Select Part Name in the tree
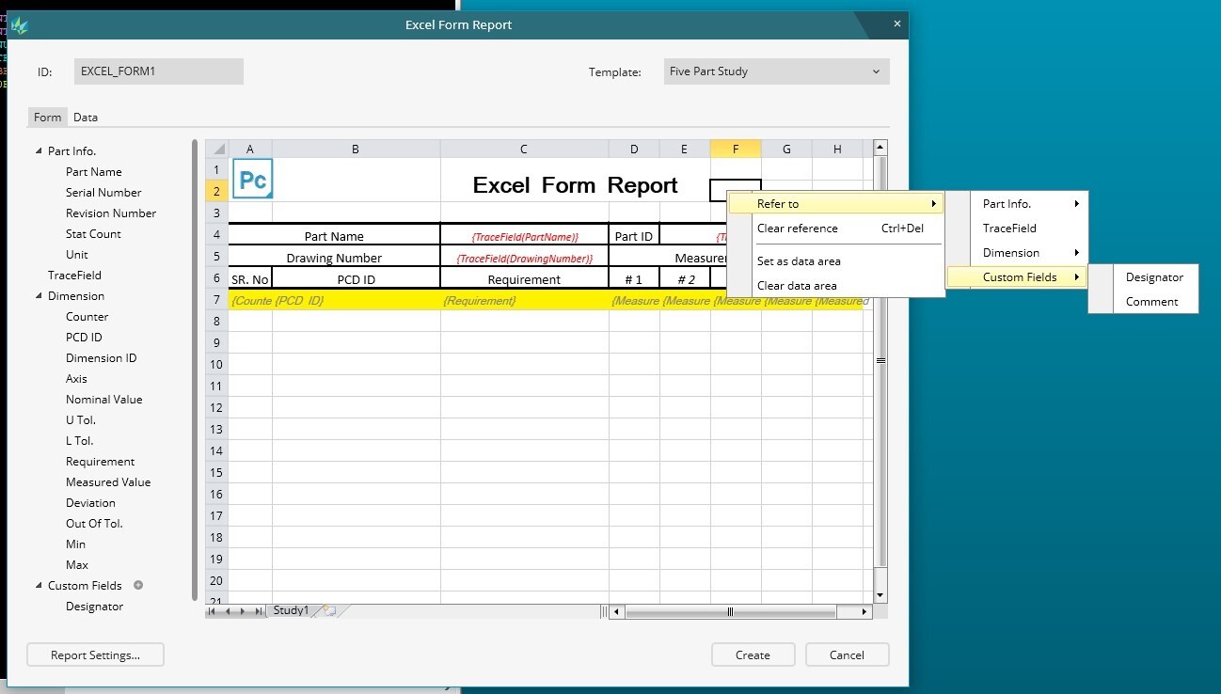 pyautogui.click(x=94, y=172)
